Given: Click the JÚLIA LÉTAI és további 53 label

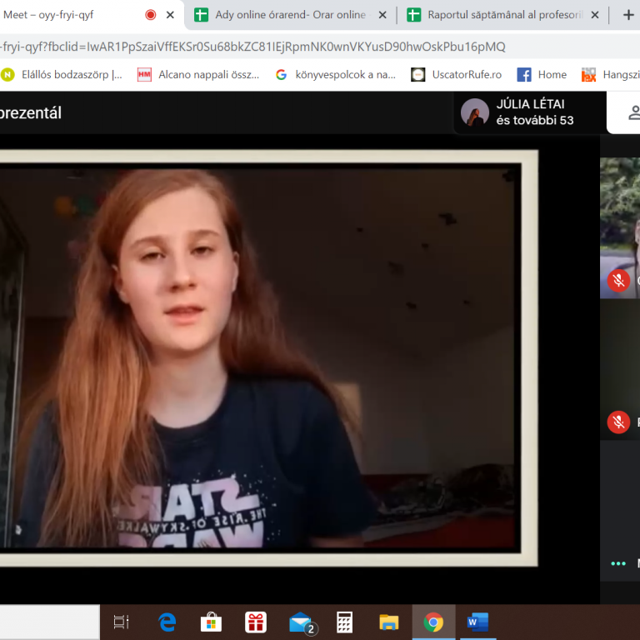Looking at the screenshot, I should point(533,112).
